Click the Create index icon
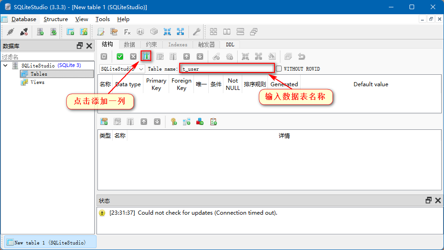Image resolution: width=444 pixels, height=250 pixels. click(216, 56)
